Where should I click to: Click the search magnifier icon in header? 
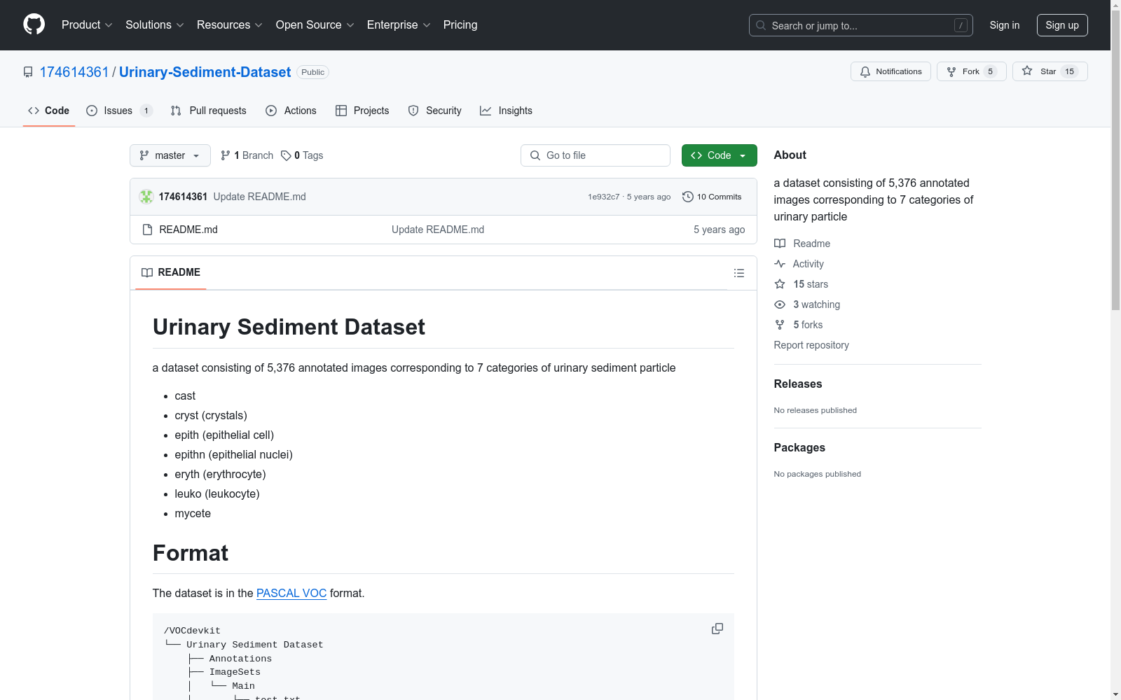tap(761, 25)
